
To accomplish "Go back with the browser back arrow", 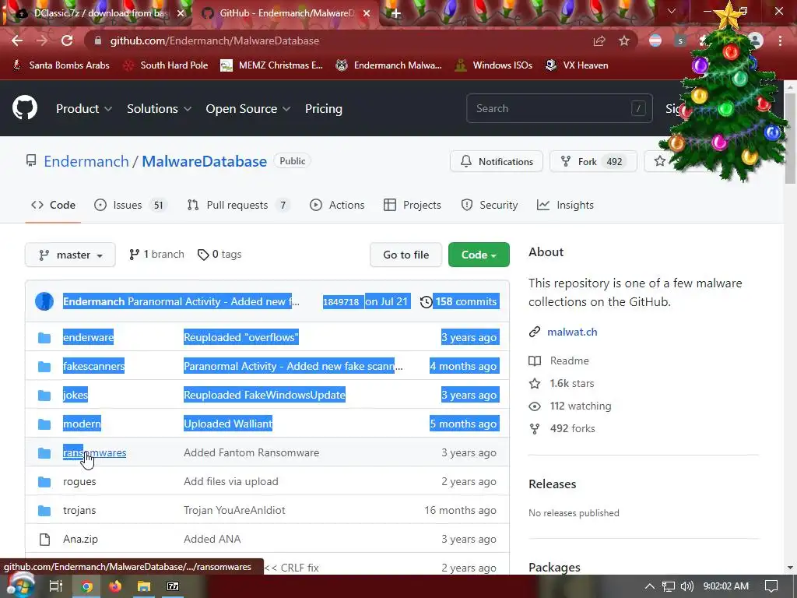I will (17, 40).
